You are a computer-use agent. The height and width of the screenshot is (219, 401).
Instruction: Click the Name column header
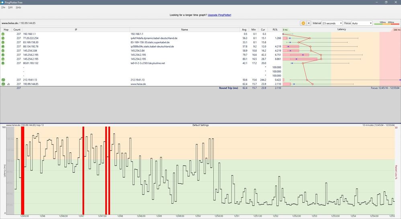185,30
